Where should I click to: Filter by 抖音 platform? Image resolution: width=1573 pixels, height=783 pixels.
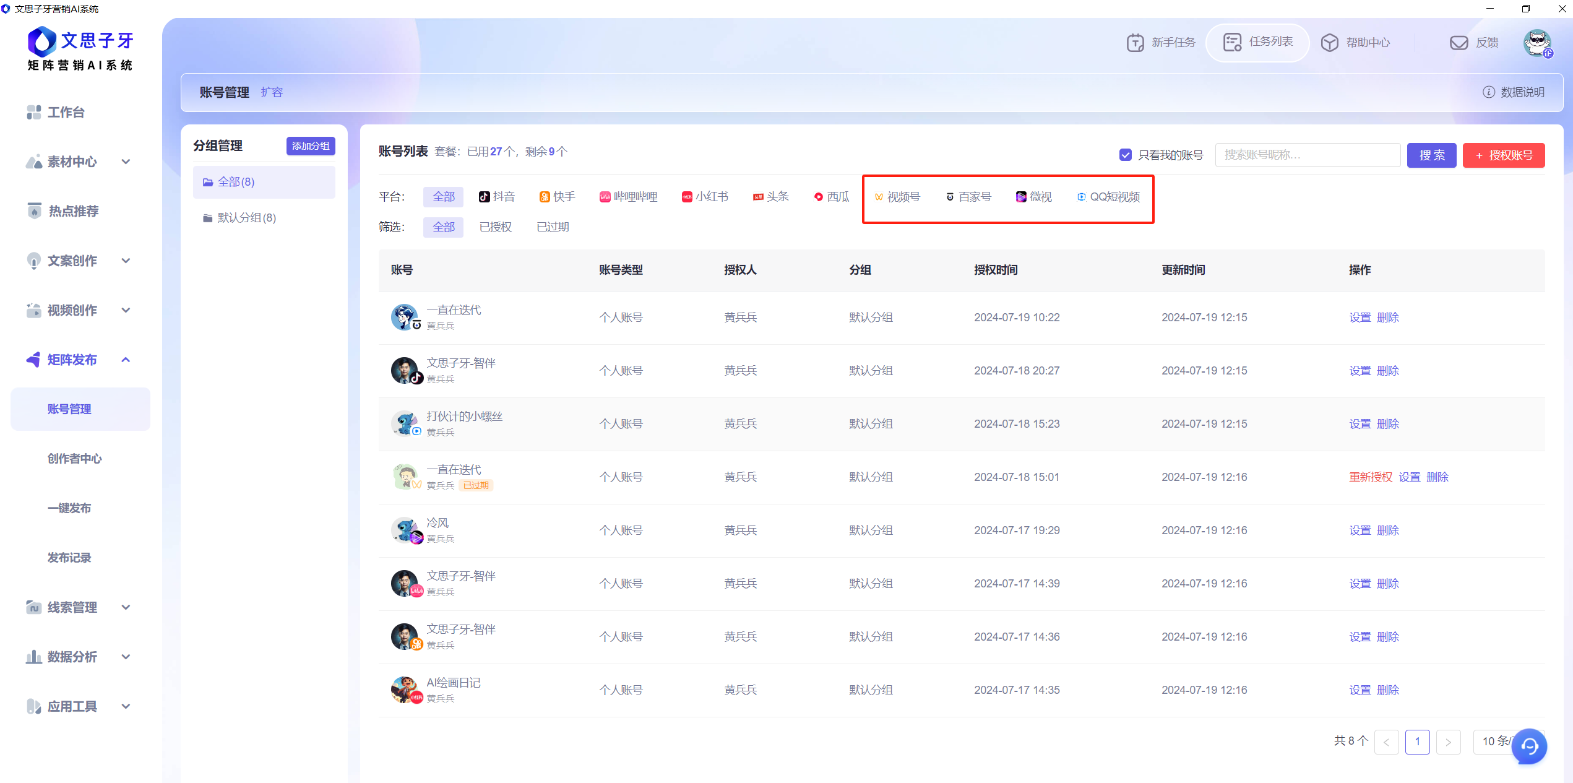(497, 197)
